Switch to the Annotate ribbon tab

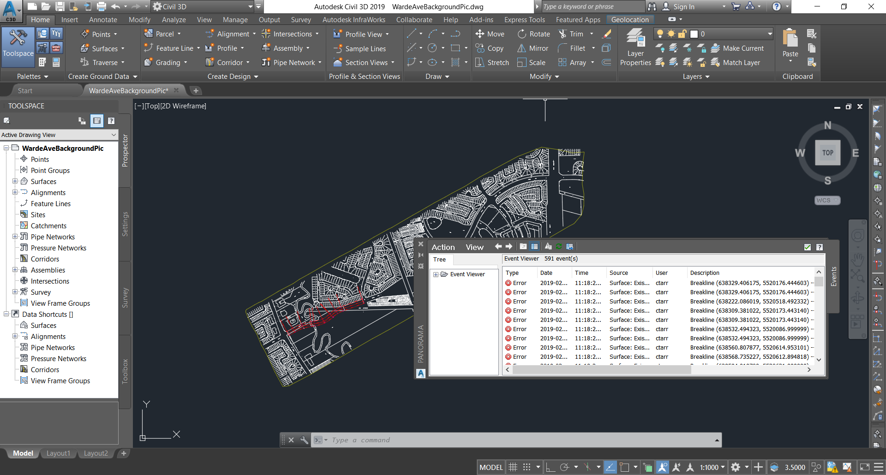click(x=102, y=19)
